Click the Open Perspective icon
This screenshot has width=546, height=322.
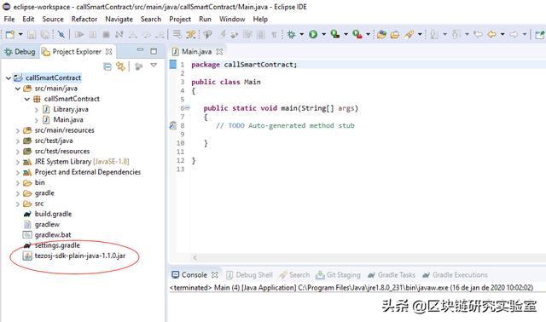pos(540,34)
